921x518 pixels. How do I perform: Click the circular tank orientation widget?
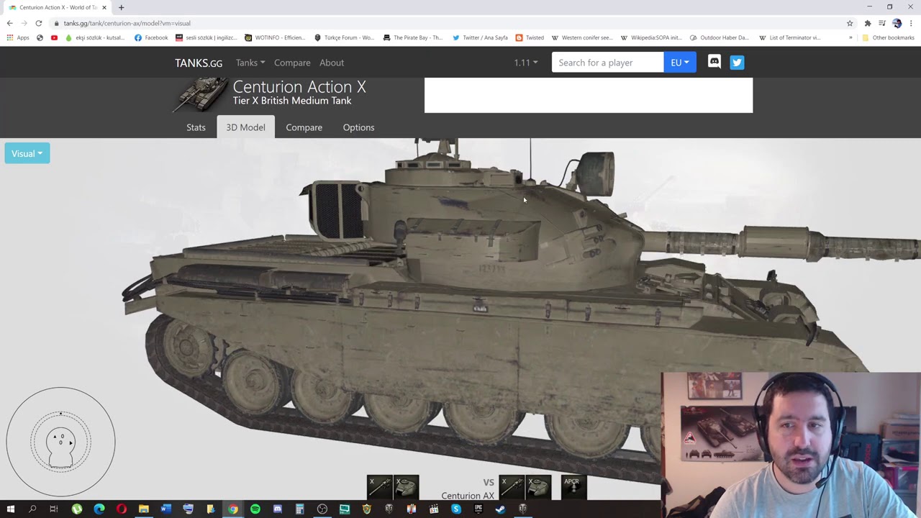point(61,442)
